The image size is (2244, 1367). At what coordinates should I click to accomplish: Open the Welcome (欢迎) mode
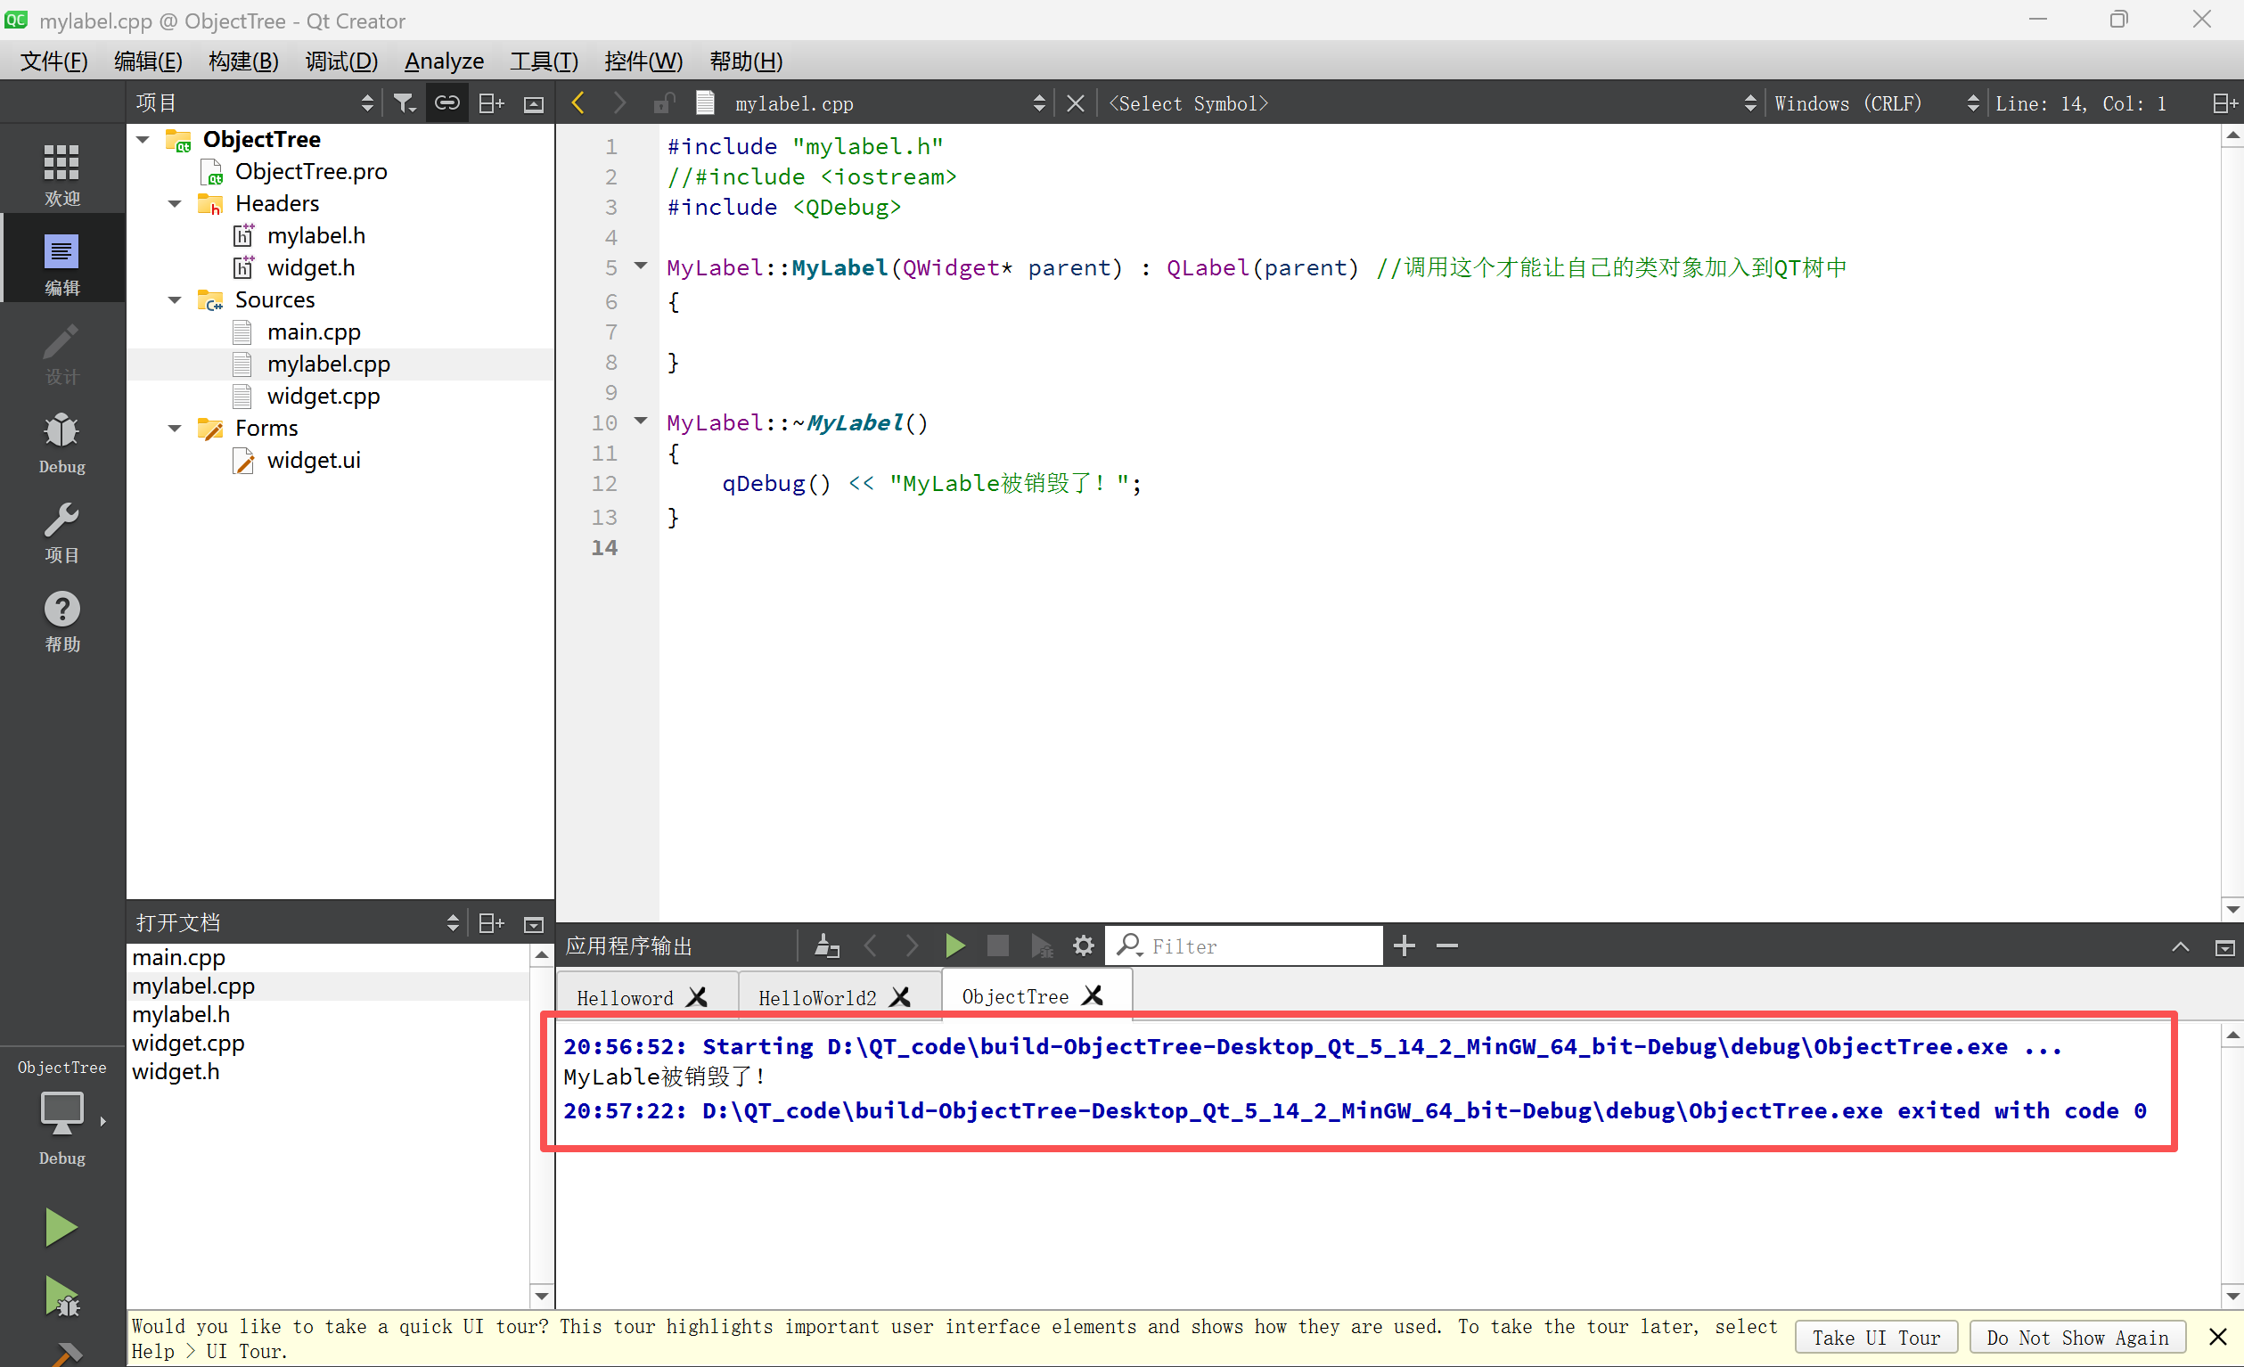pos(61,173)
